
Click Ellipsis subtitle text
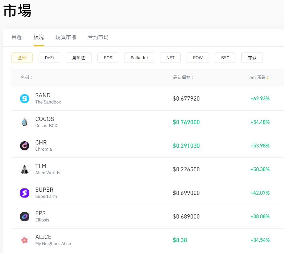42,220
